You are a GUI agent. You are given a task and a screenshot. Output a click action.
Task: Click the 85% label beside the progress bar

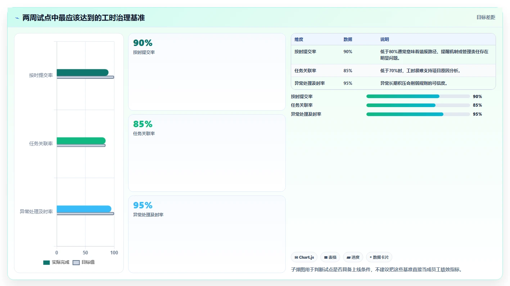click(477, 105)
